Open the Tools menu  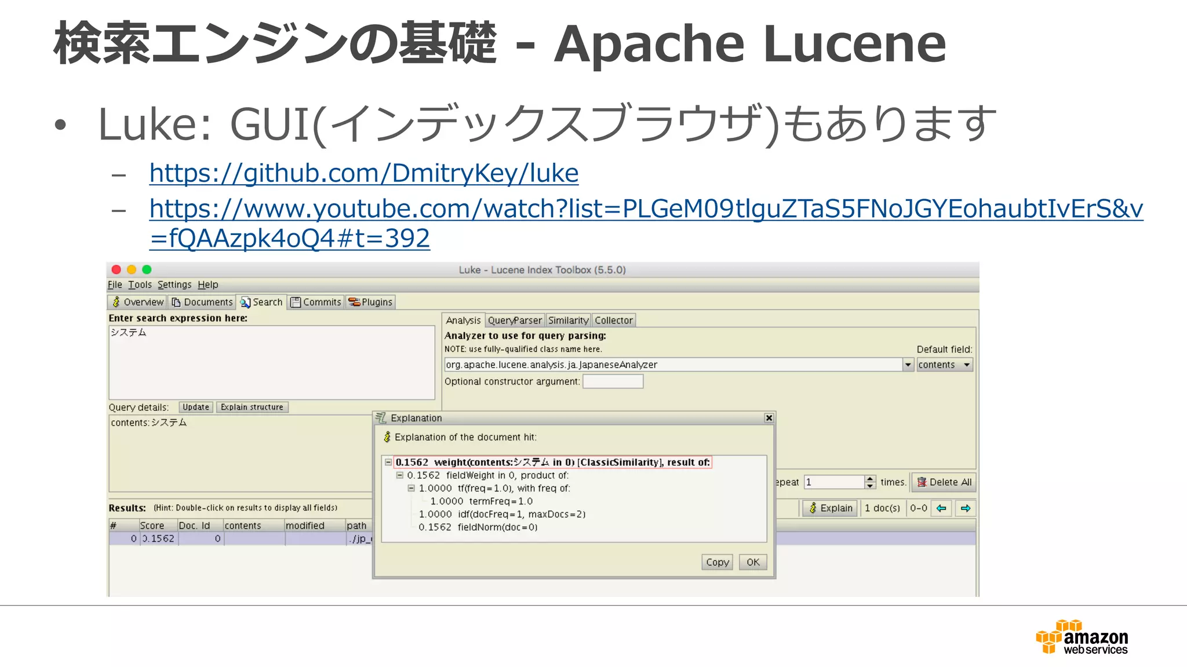click(140, 284)
